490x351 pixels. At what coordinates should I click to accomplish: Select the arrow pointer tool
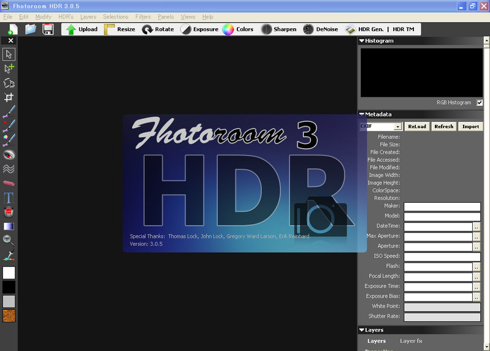click(x=9, y=55)
